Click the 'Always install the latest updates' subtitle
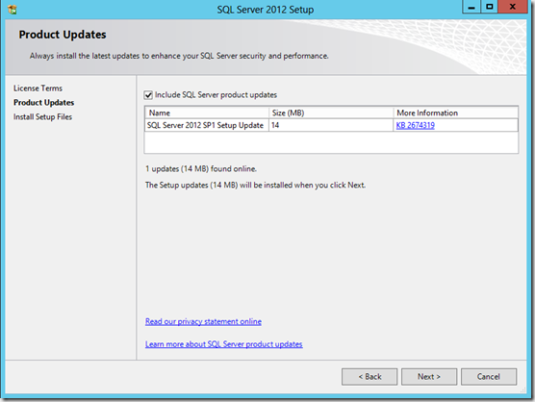535x402 pixels. [x=179, y=56]
